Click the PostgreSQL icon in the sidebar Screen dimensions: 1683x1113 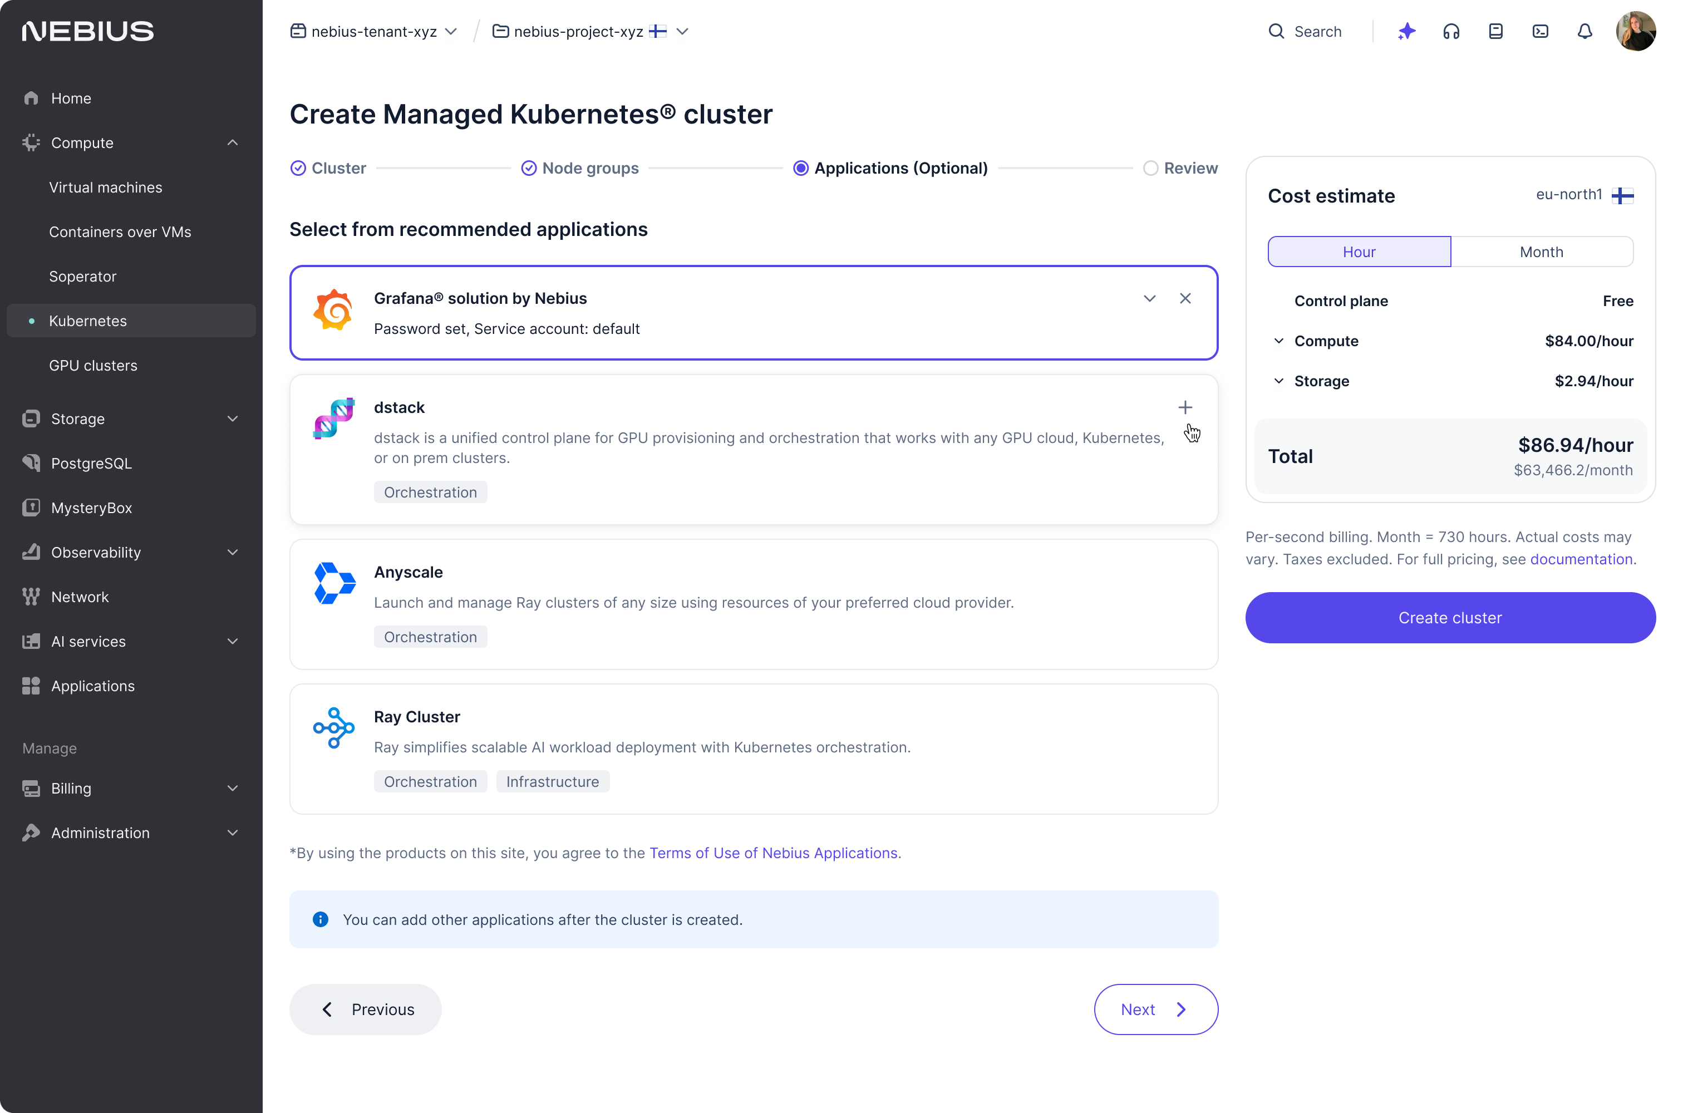pyautogui.click(x=31, y=463)
